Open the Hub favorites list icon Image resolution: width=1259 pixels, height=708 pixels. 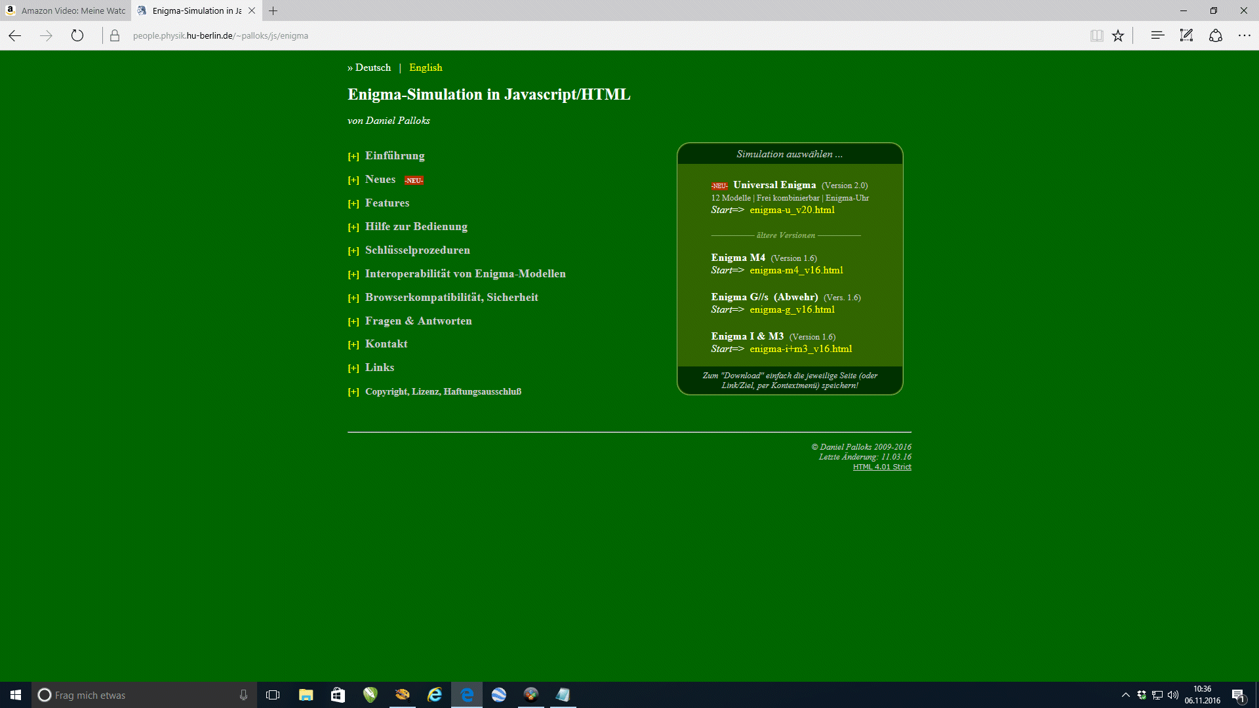pos(1157,35)
